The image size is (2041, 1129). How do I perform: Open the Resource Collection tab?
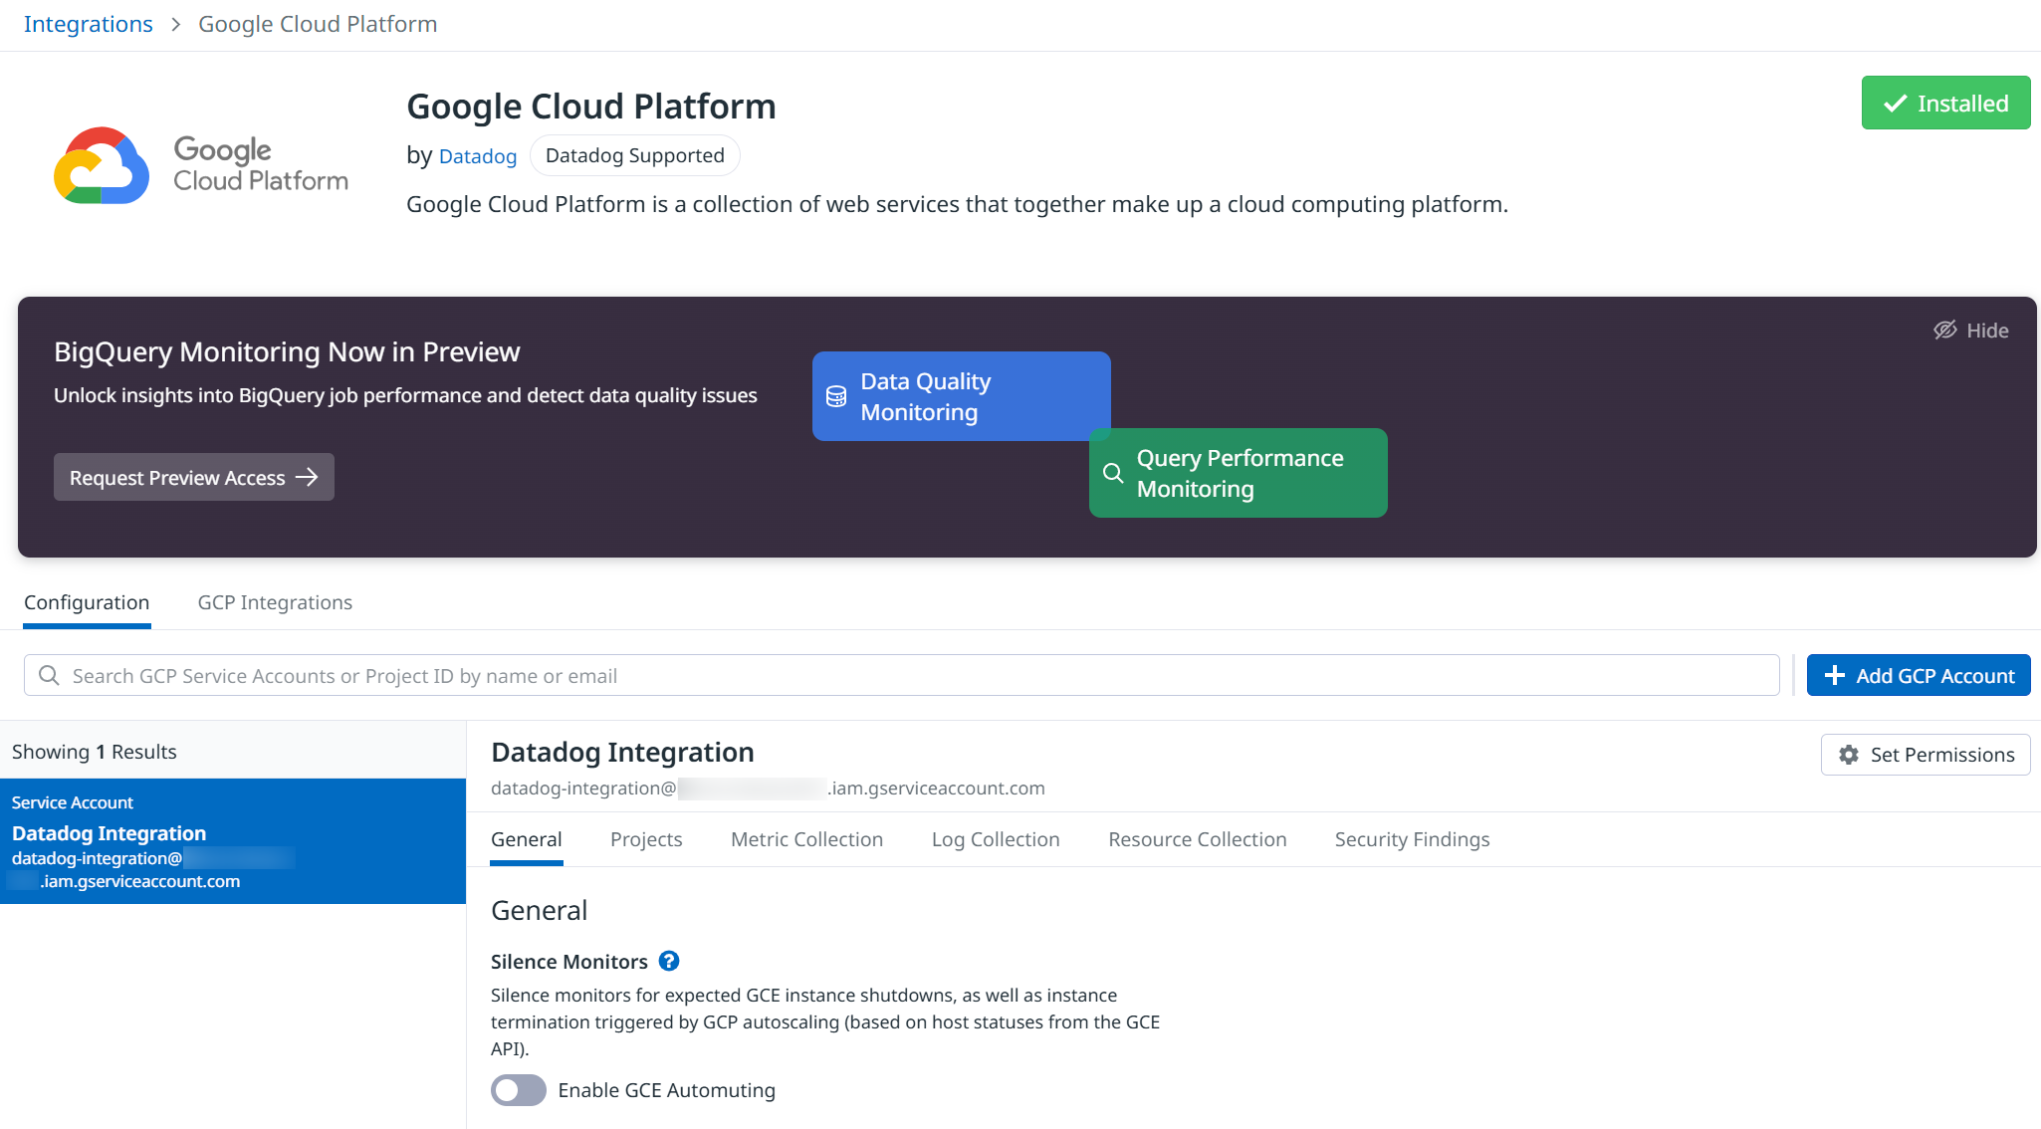tap(1197, 839)
